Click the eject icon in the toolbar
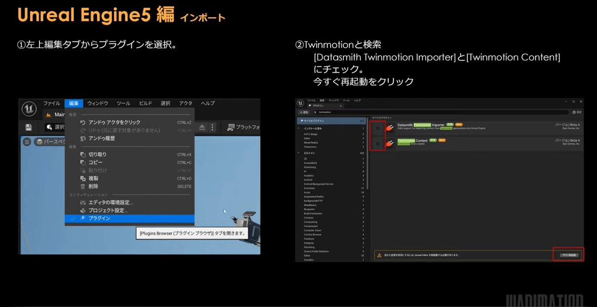The width and height of the screenshot is (597, 307). point(202,127)
